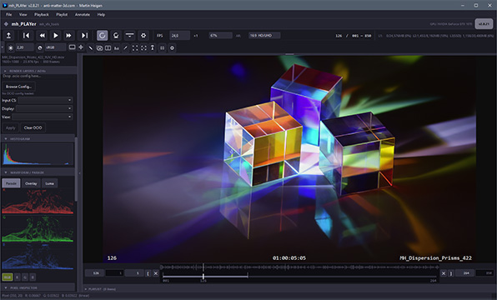Click the Clear OCIO button
The width and height of the screenshot is (497, 300).
(x=33, y=127)
